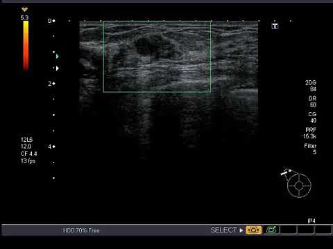The height and width of the screenshot is (249, 333).
Task: Click the white focus marker arrow
Action: click(57, 68)
